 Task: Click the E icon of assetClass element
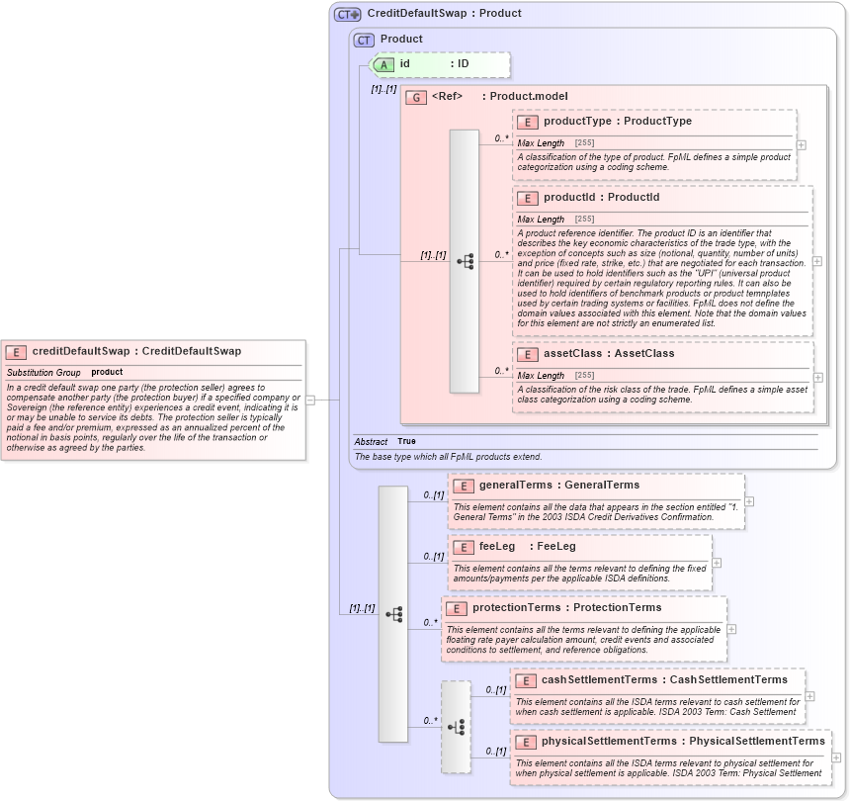tap(527, 355)
